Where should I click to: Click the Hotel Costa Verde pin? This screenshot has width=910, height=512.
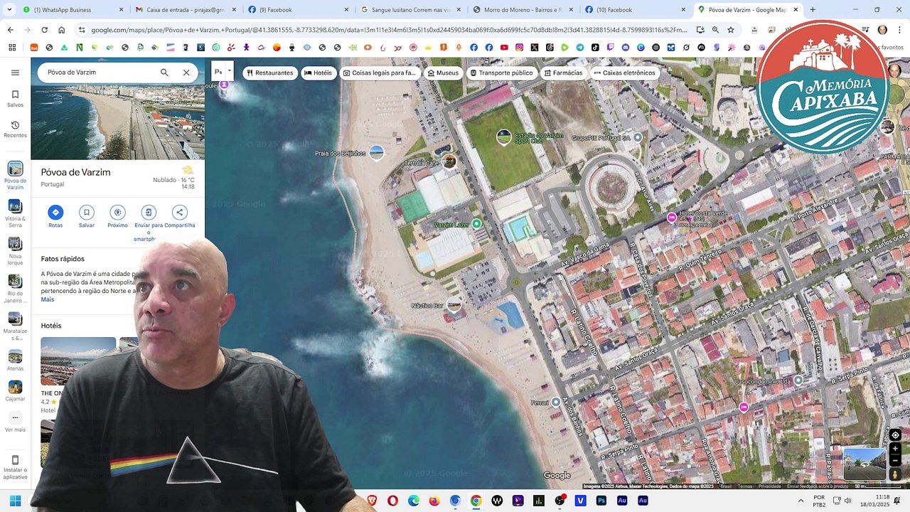pyautogui.click(x=672, y=218)
